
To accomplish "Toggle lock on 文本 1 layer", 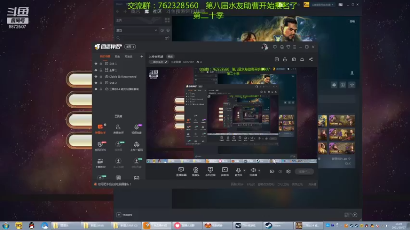I will point(101,63).
